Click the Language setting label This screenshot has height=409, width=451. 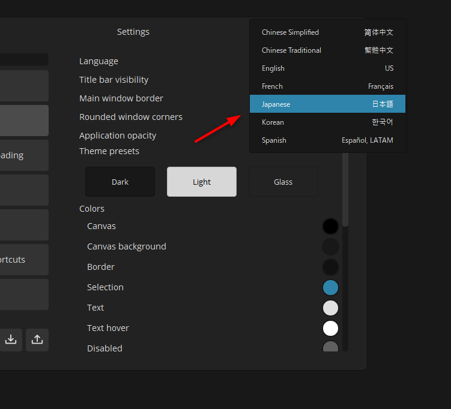click(98, 61)
